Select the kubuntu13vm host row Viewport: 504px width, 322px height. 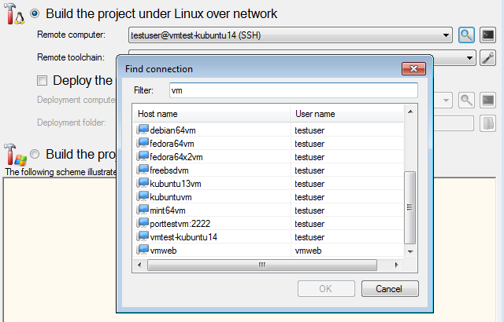[268, 184]
